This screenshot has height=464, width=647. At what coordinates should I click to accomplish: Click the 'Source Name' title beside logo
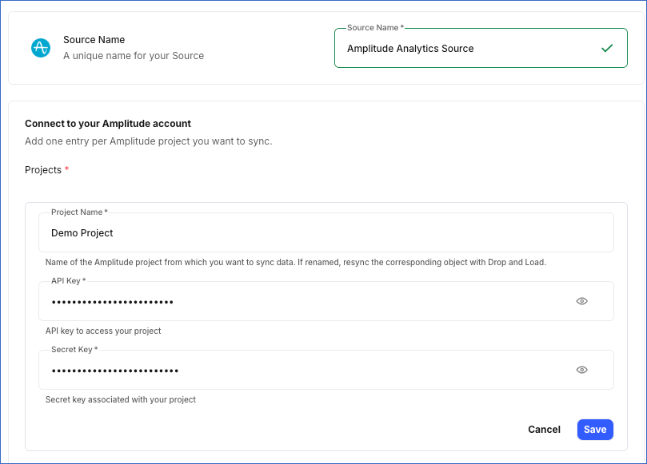coord(94,40)
